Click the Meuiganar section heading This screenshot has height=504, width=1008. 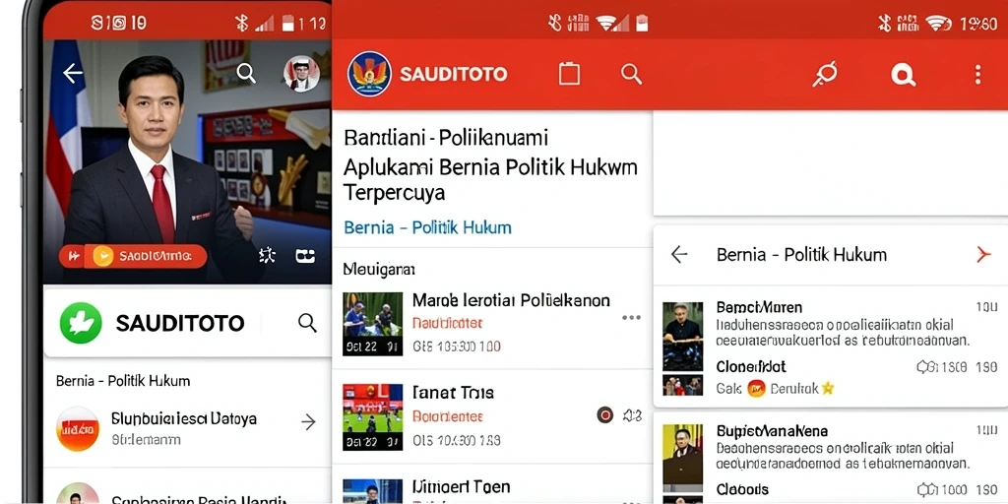pyautogui.click(x=379, y=269)
